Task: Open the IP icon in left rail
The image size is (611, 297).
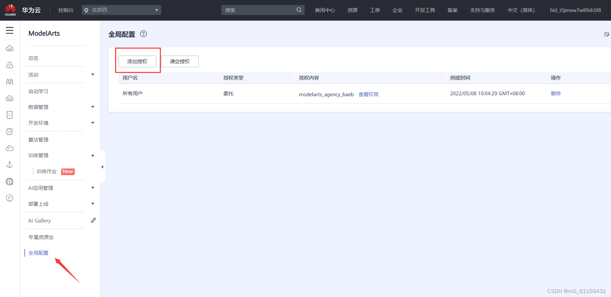Action: [x=10, y=198]
